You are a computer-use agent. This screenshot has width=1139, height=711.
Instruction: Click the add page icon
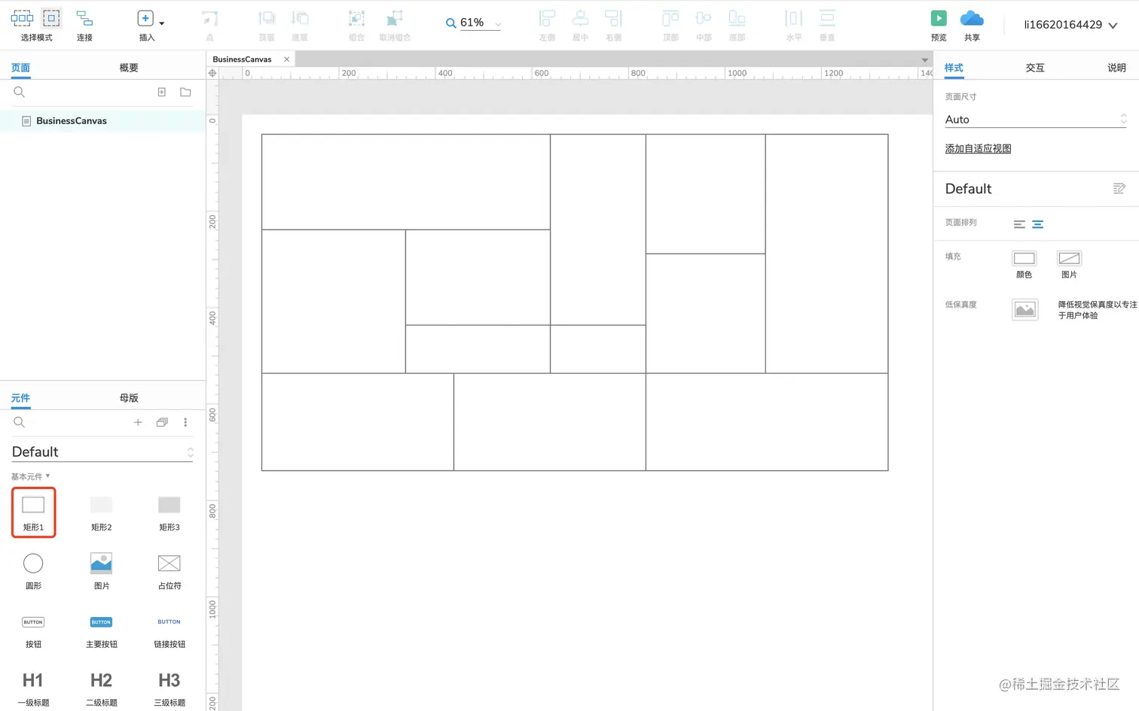click(161, 92)
